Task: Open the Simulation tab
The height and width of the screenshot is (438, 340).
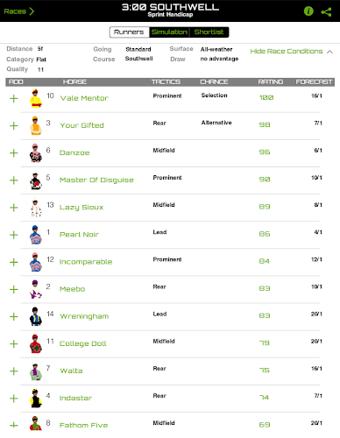Action: [169, 32]
